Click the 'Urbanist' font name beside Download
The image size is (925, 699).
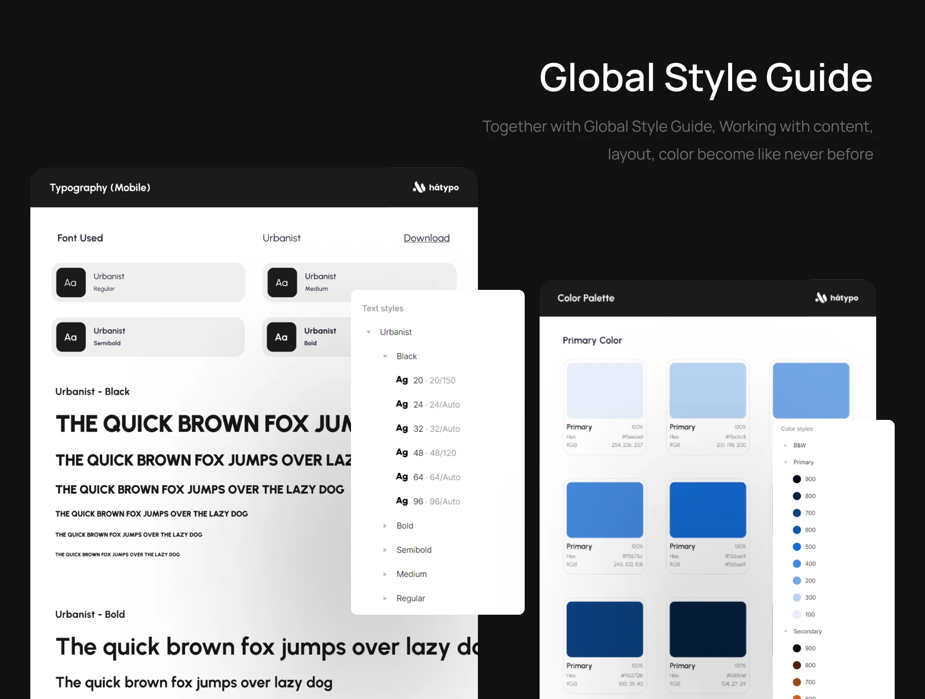click(x=282, y=238)
